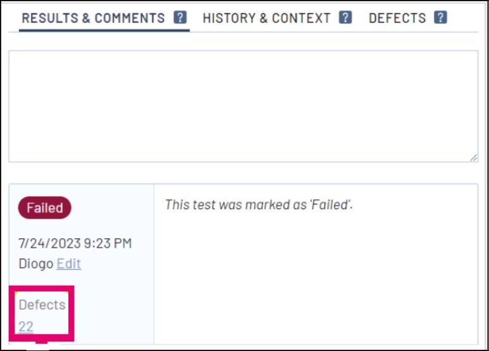Open the help icon next to Defects tab

click(x=441, y=18)
